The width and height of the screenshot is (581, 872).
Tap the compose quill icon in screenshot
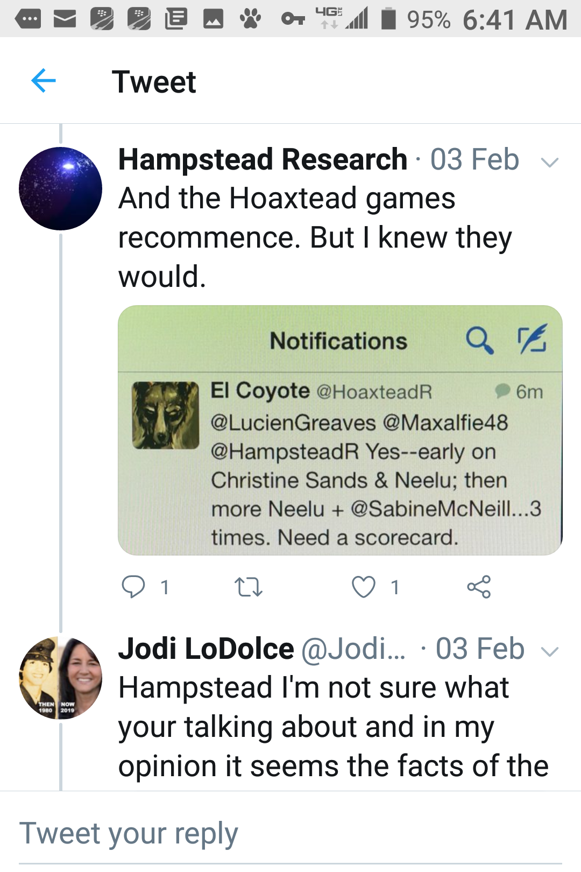[x=532, y=339]
